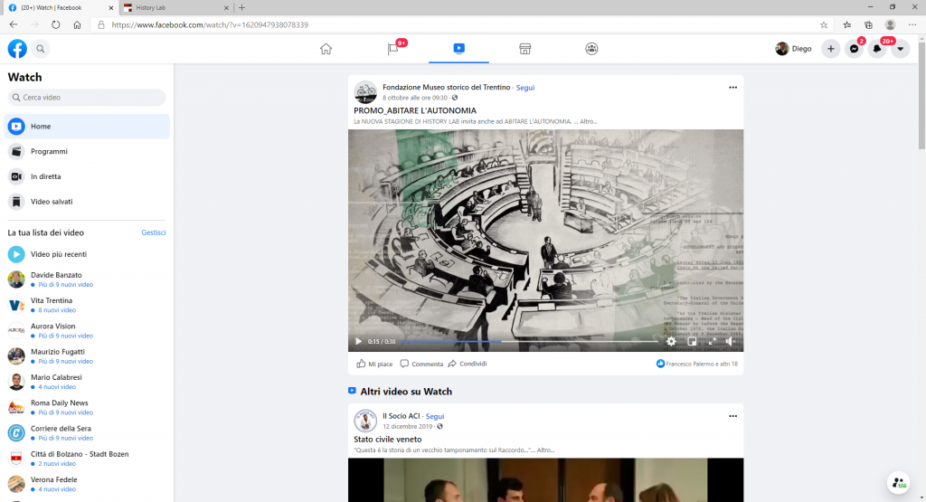
Task: Mute the video volume
Action: point(730,341)
